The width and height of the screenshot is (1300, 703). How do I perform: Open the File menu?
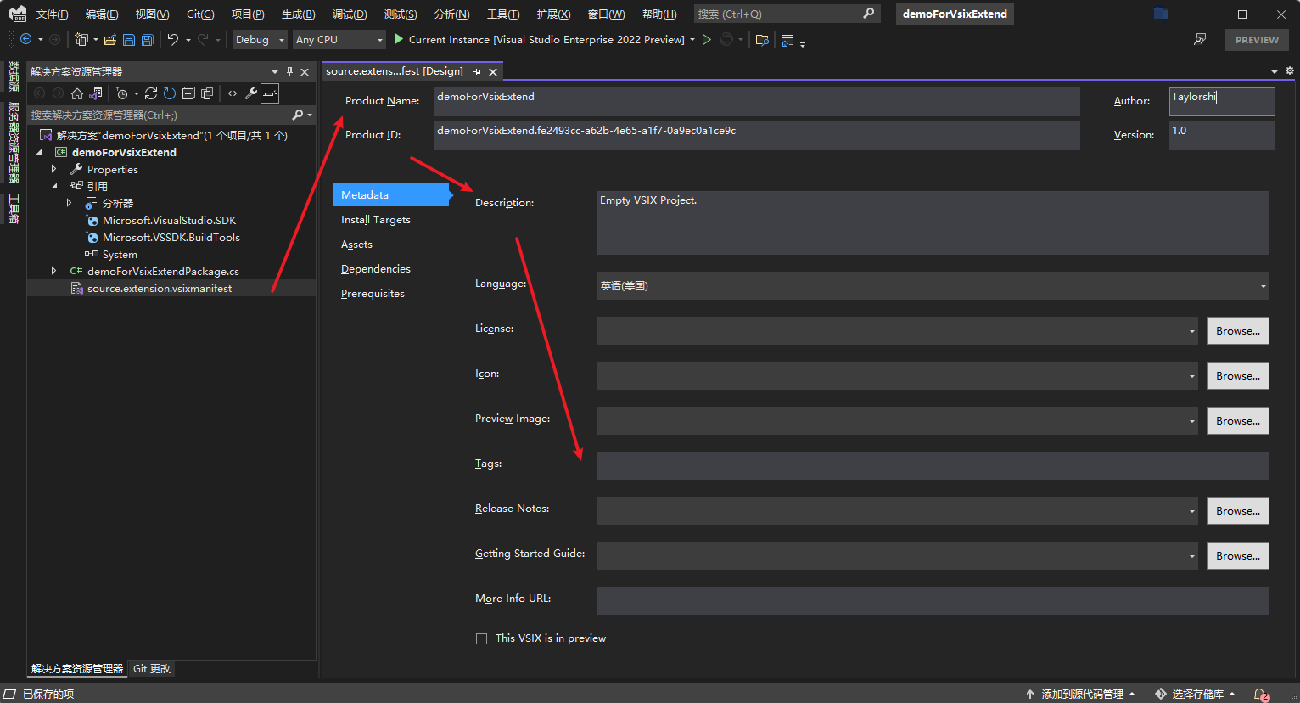[x=52, y=14]
